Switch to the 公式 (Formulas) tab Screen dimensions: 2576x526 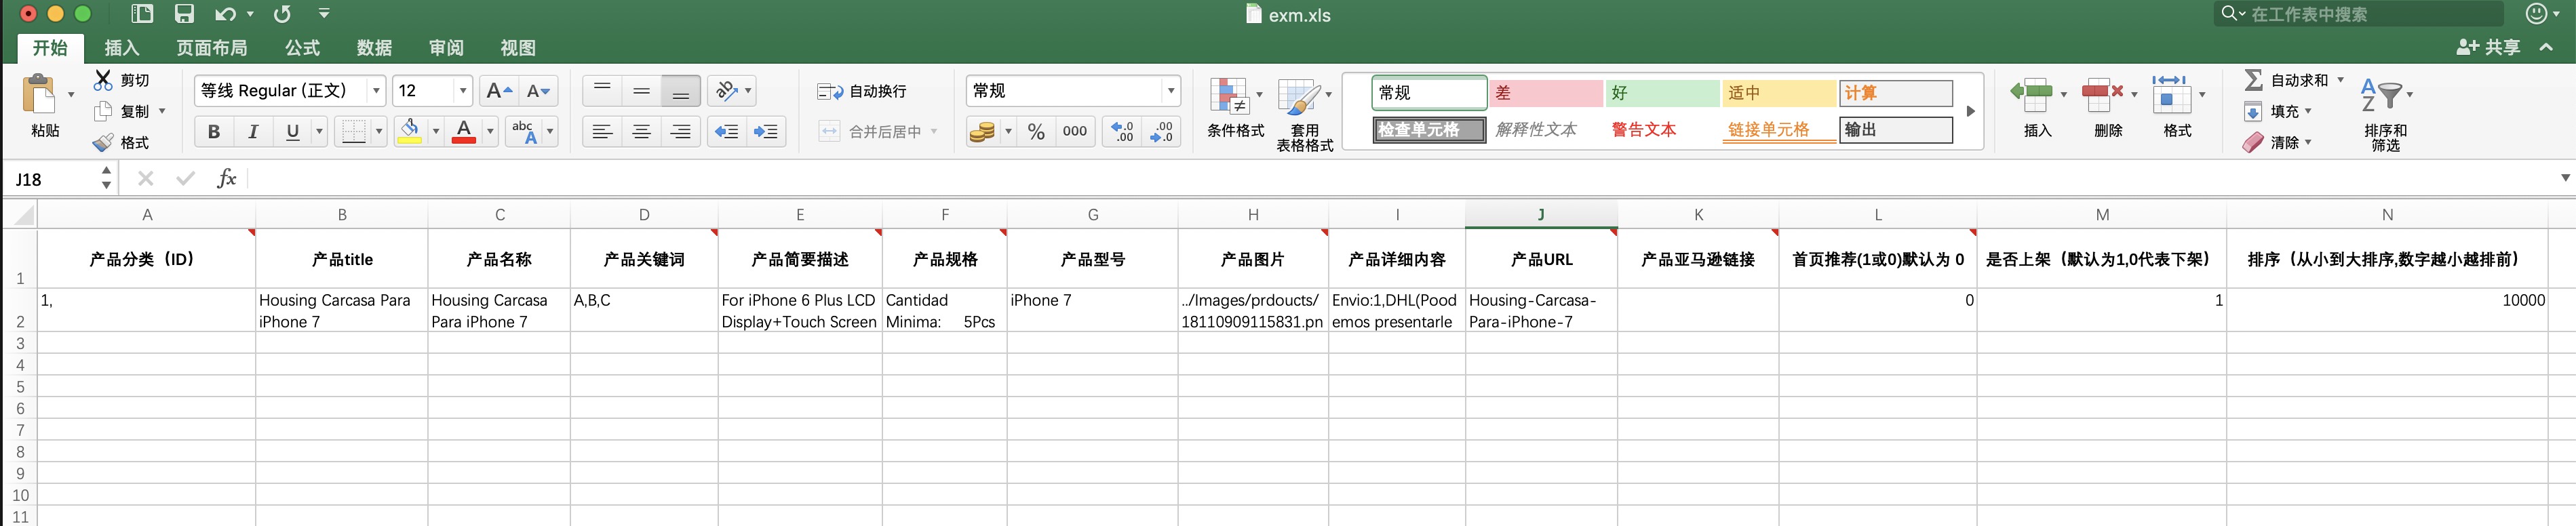pyautogui.click(x=302, y=48)
